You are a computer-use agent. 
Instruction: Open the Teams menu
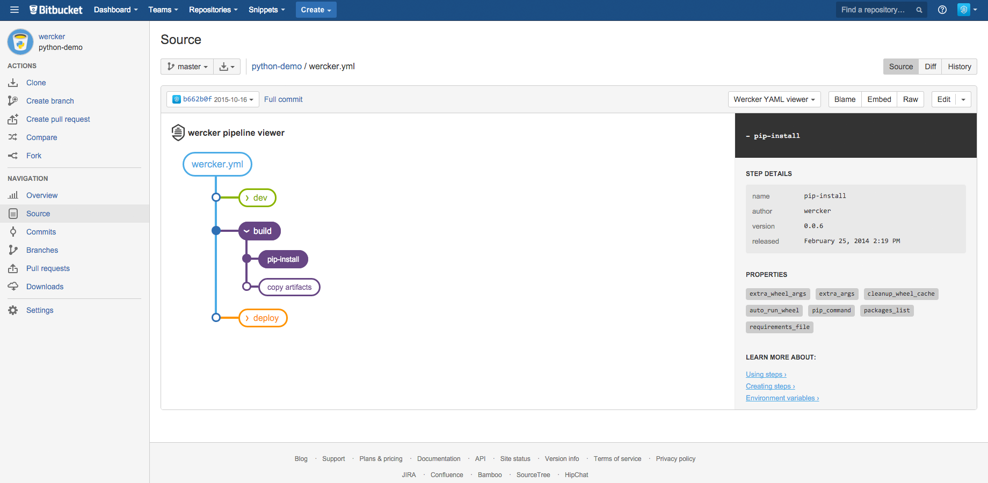click(x=163, y=10)
